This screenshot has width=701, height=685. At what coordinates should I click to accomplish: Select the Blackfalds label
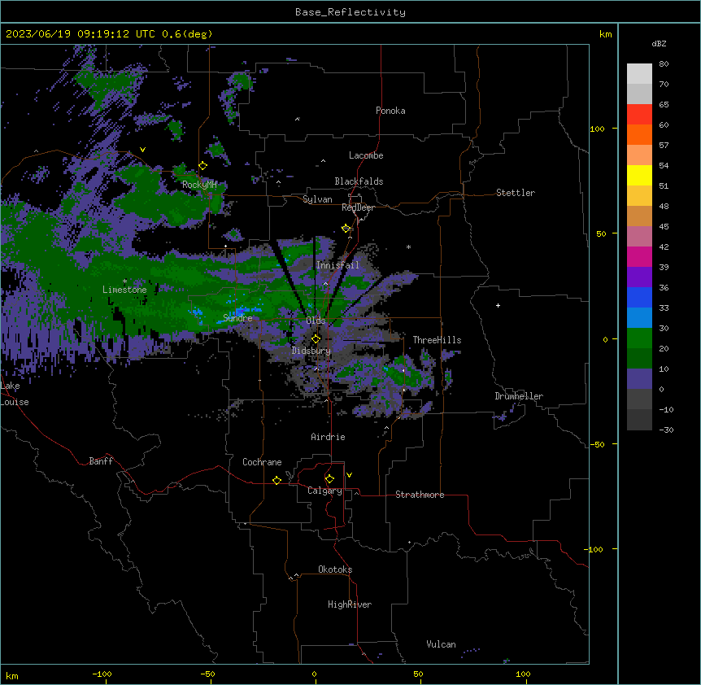(x=359, y=181)
